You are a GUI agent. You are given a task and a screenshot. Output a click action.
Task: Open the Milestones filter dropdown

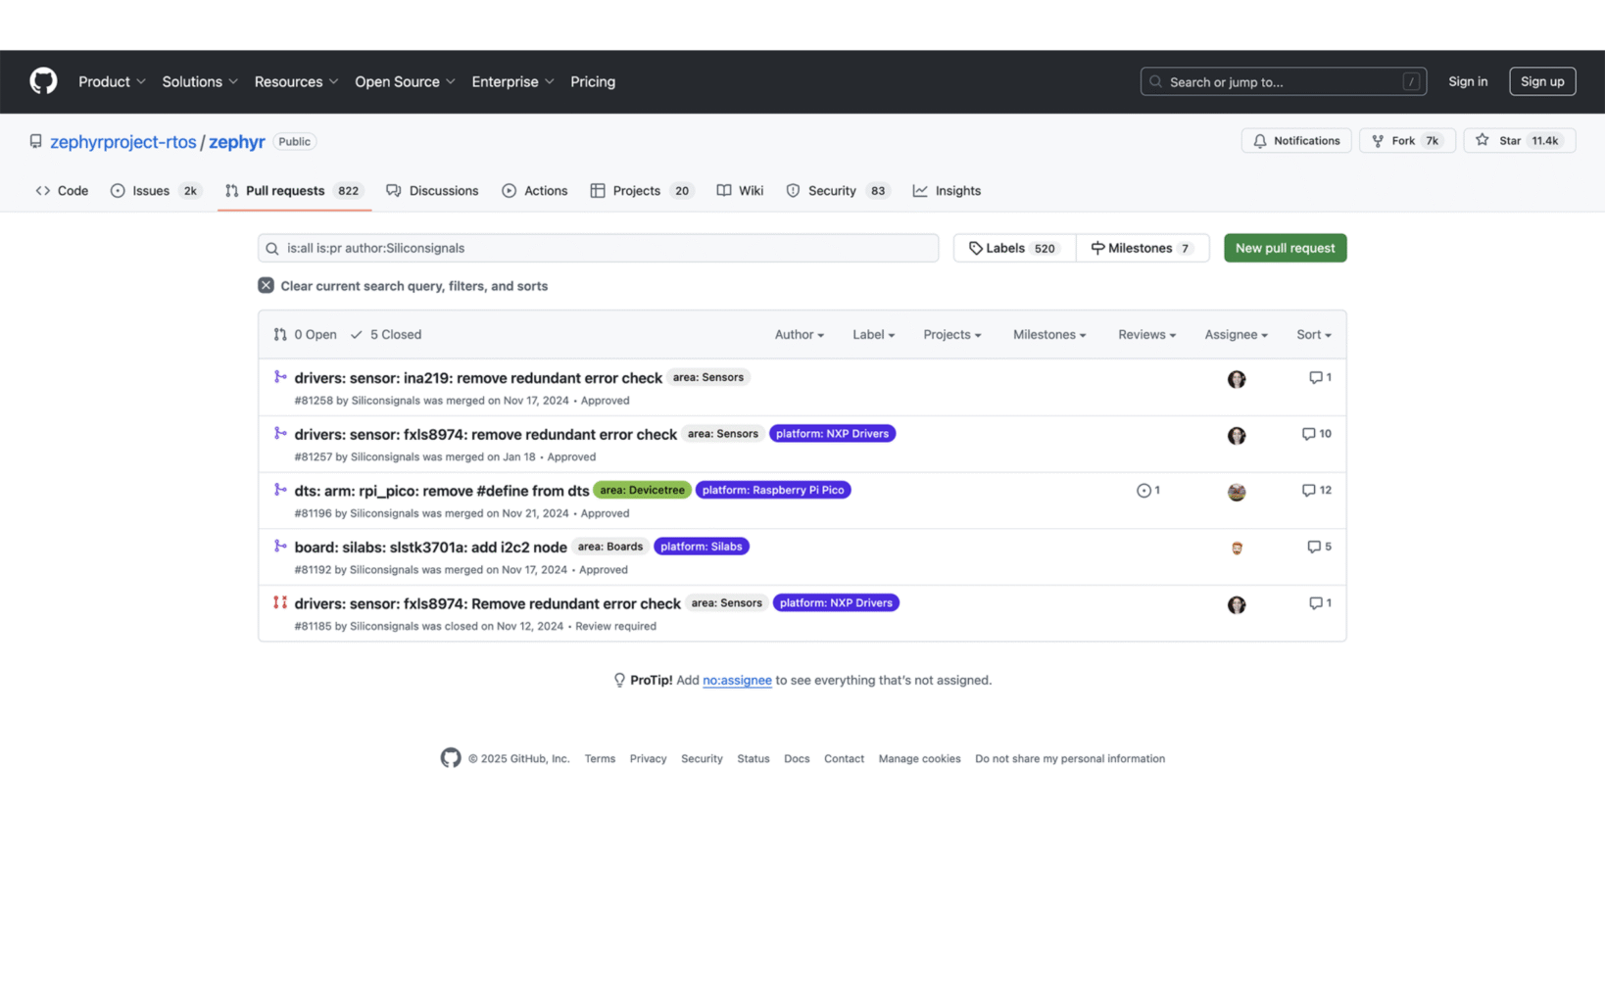(1049, 335)
